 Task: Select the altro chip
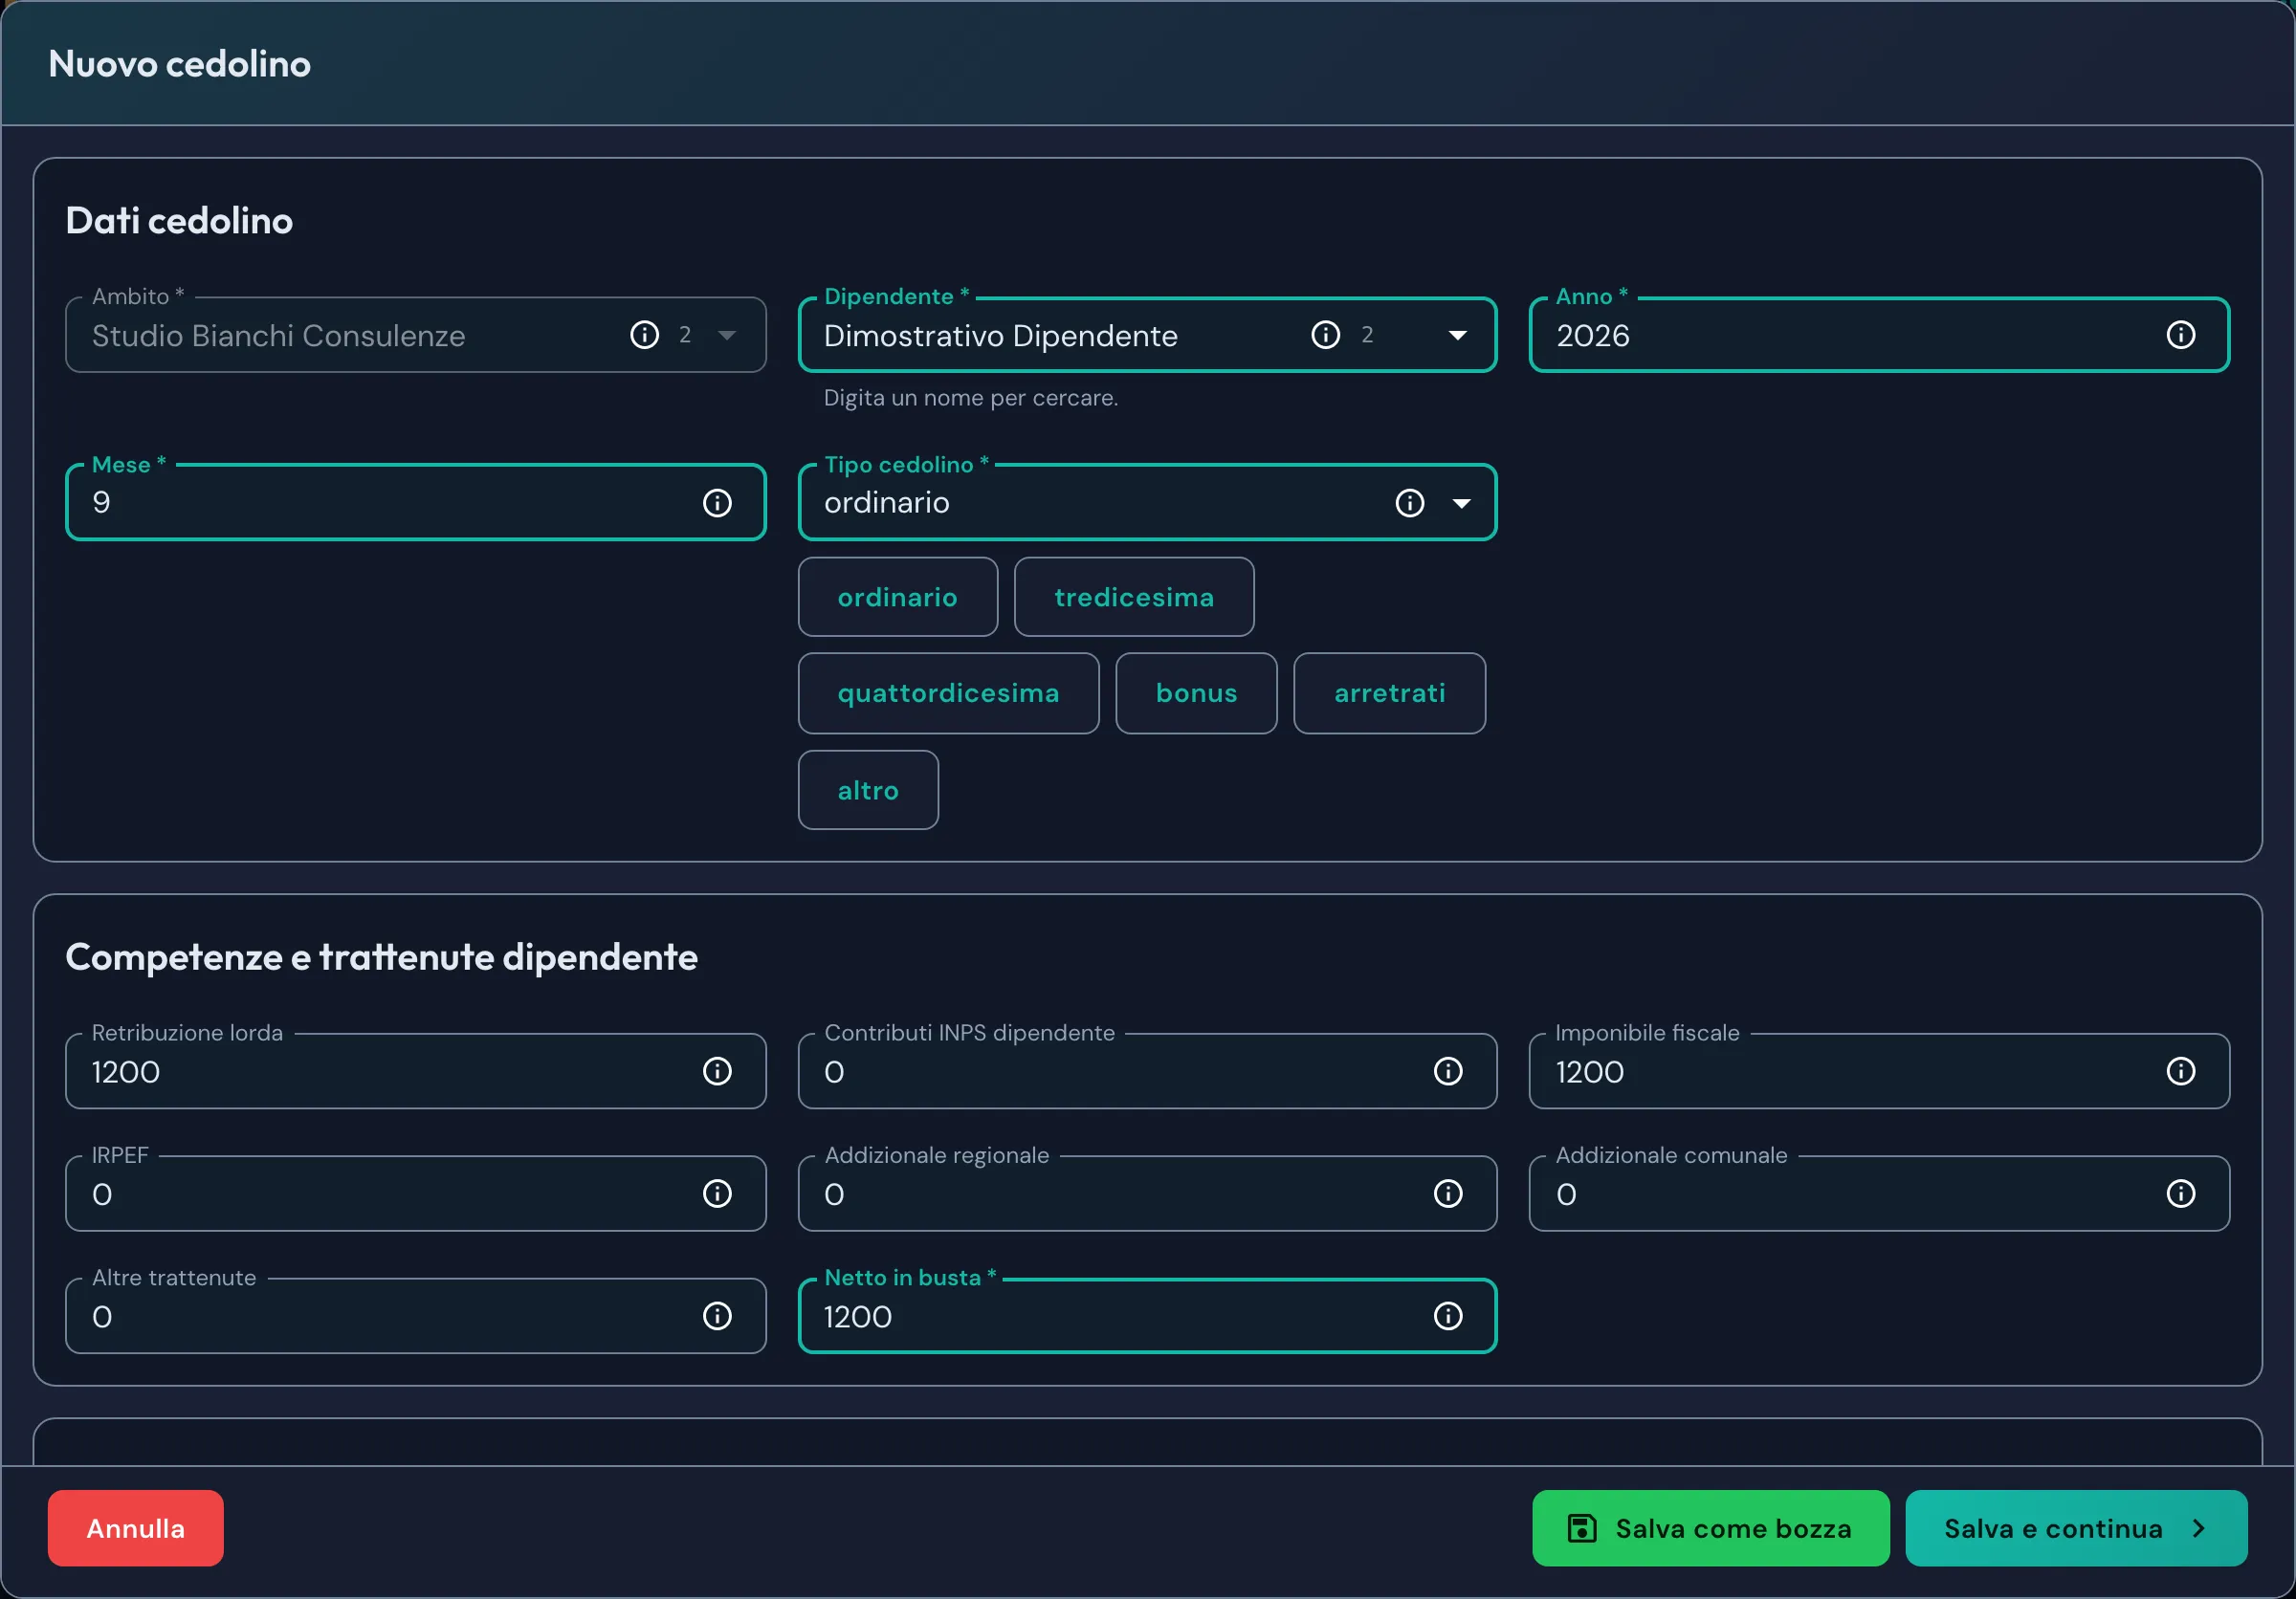(868, 791)
